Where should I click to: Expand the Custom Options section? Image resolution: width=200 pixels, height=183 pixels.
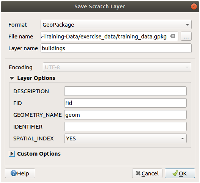click(x=12, y=154)
